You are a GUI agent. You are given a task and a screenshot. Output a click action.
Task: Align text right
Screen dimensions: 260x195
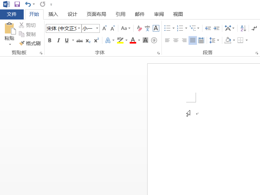(x=184, y=40)
